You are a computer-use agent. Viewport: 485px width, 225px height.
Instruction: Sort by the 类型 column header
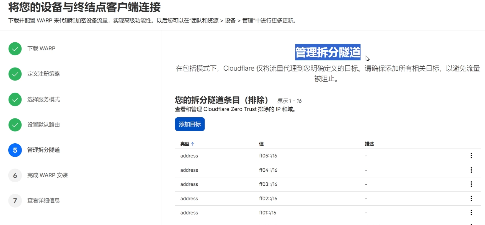pyautogui.click(x=185, y=144)
